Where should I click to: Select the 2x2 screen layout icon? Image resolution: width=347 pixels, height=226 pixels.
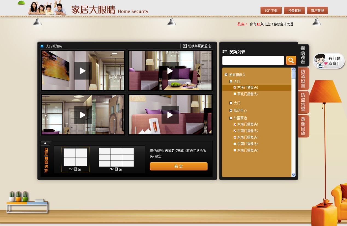(75, 157)
